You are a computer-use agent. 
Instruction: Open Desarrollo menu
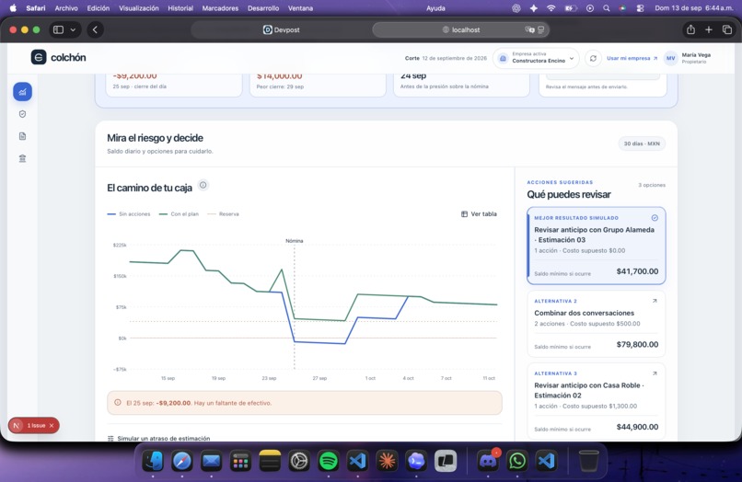[x=263, y=8]
